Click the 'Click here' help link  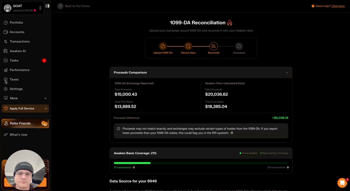(x=338, y=6)
